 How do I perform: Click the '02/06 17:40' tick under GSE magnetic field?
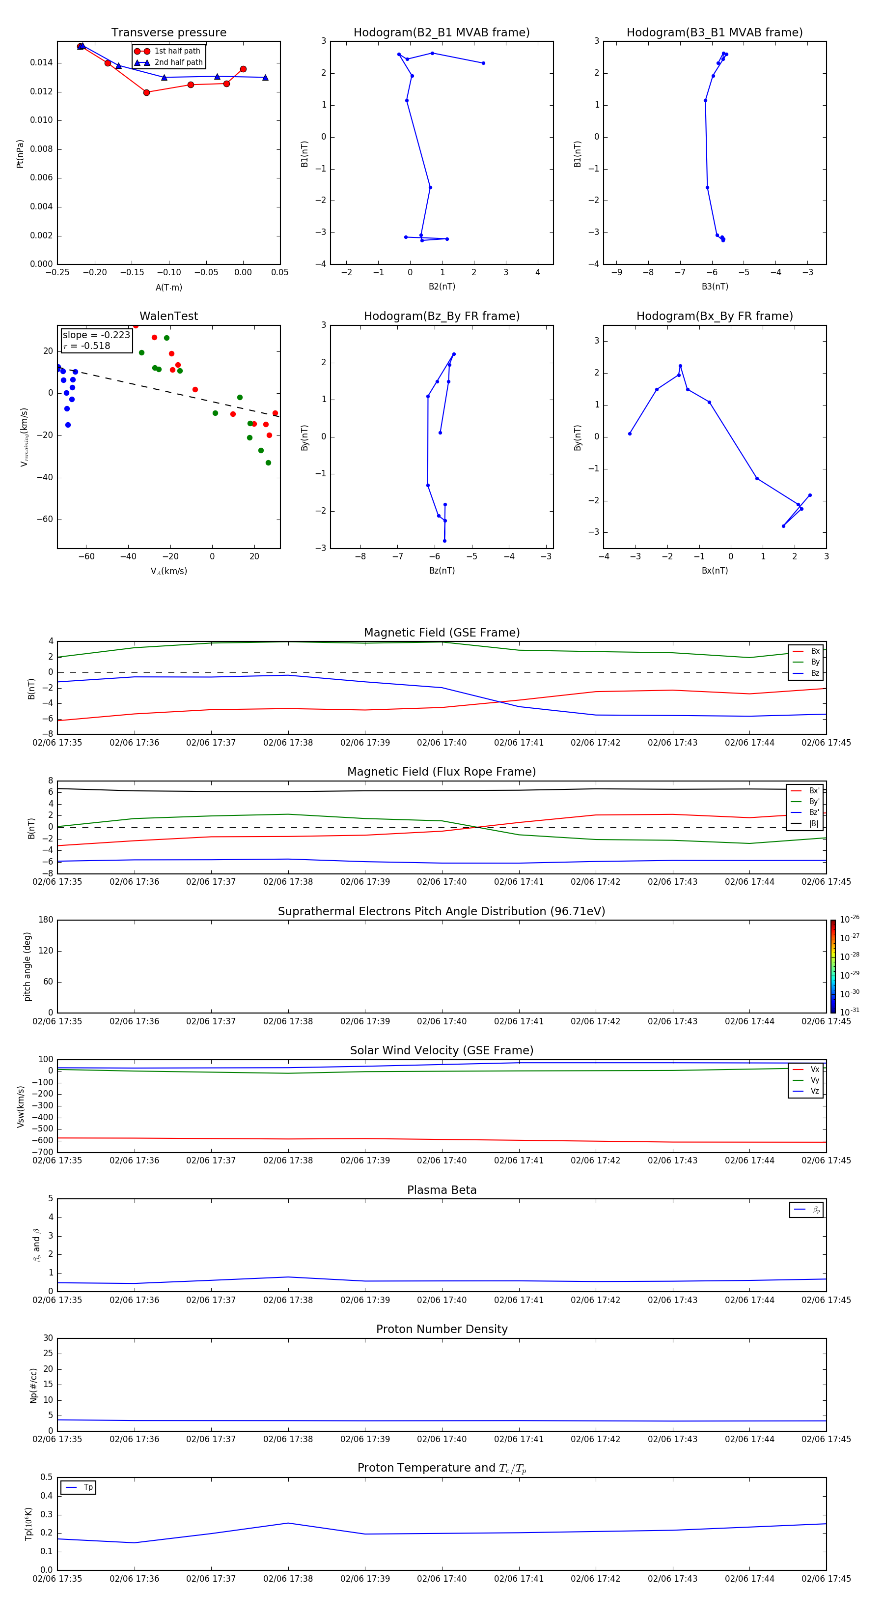tap(442, 743)
